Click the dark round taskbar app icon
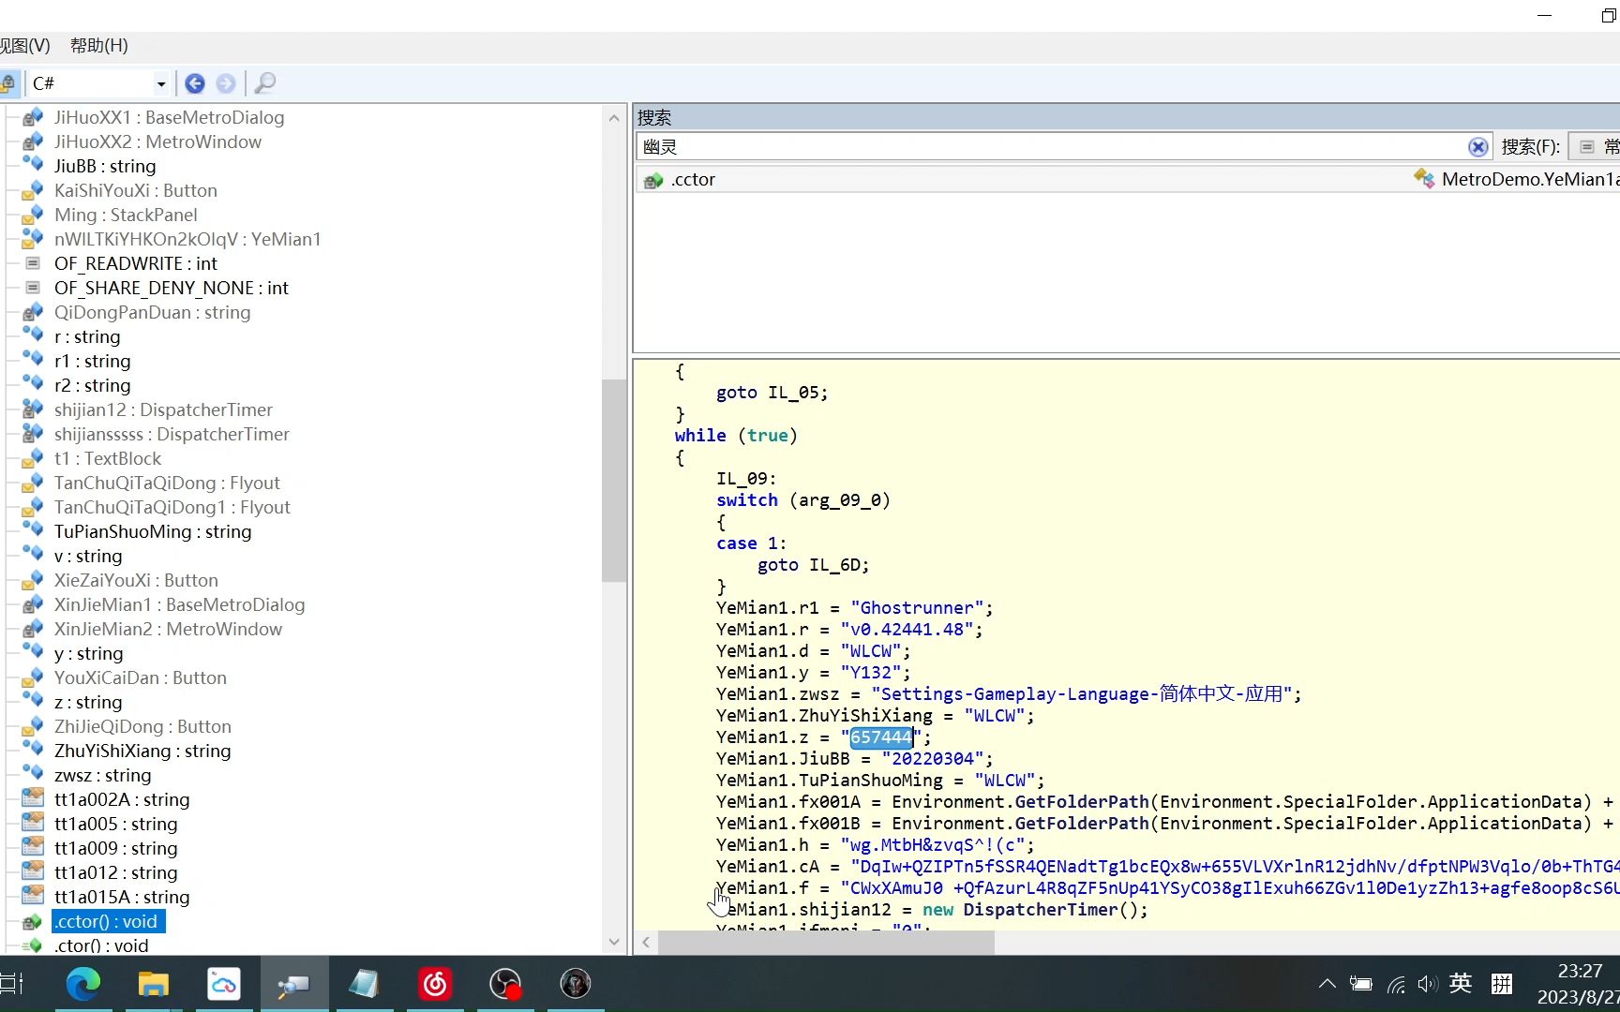The image size is (1620, 1012). tap(576, 984)
